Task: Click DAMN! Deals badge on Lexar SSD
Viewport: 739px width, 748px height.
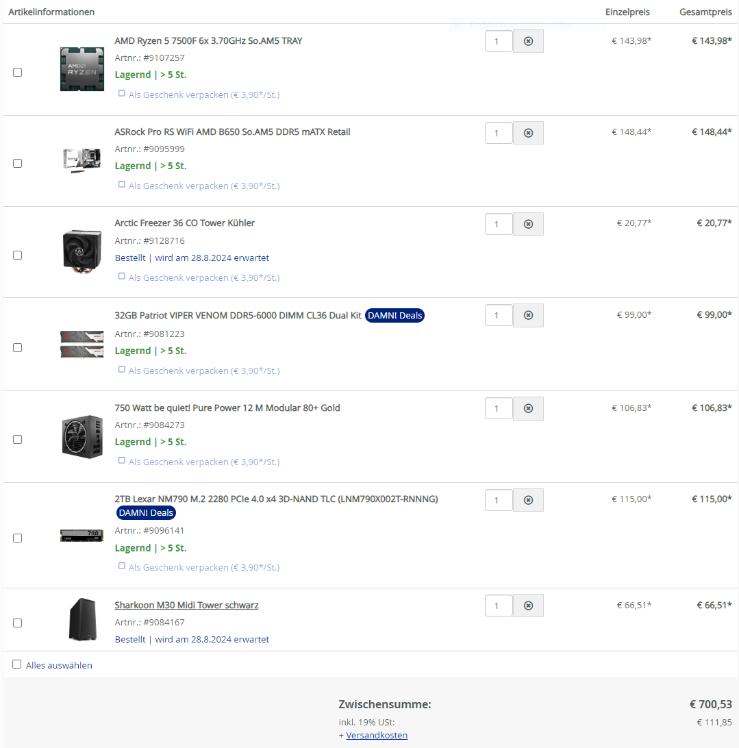Action: pyautogui.click(x=146, y=513)
